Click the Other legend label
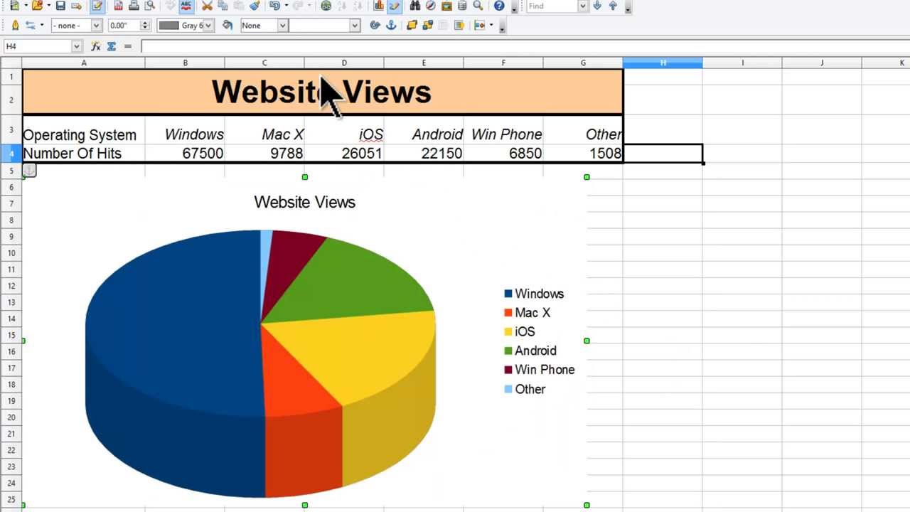The height and width of the screenshot is (512, 910). pyautogui.click(x=530, y=389)
